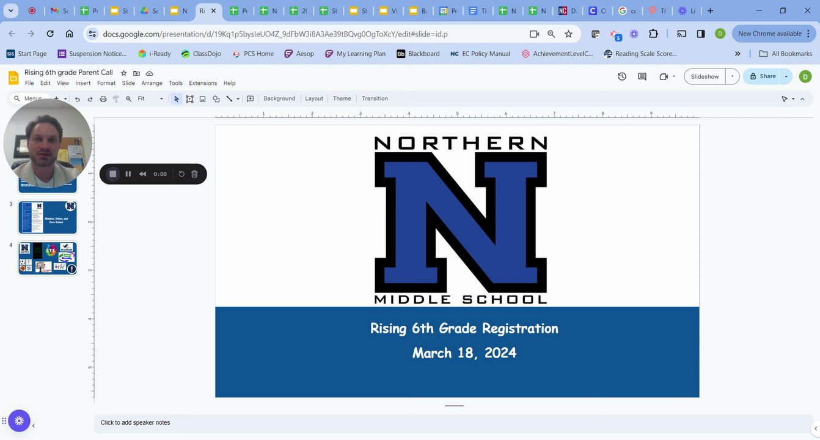This screenshot has width=820, height=440.
Task: Undo the last action in Slides
Action: [77, 98]
